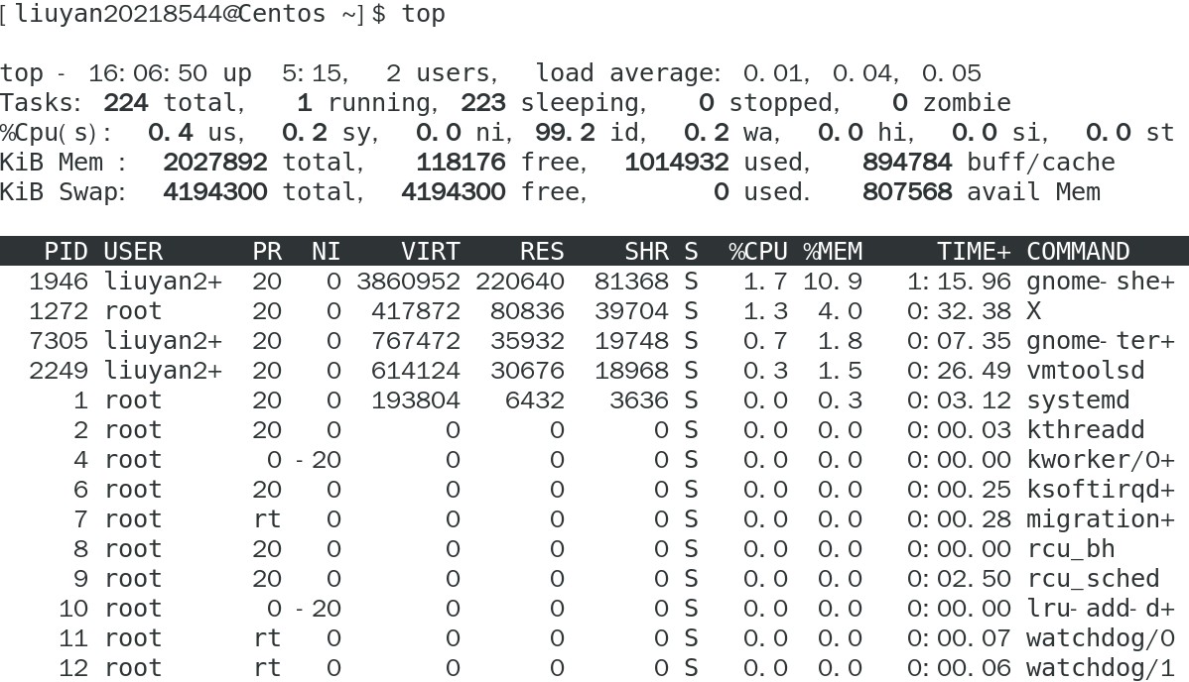Click the COMMAND column header
Image resolution: width=1189 pixels, height=682 pixels.
[x=1078, y=252]
